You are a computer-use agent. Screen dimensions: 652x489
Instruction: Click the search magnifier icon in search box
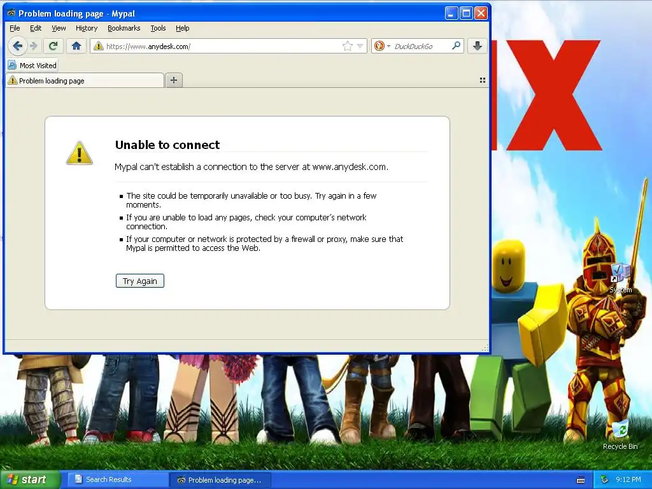(x=456, y=46)
